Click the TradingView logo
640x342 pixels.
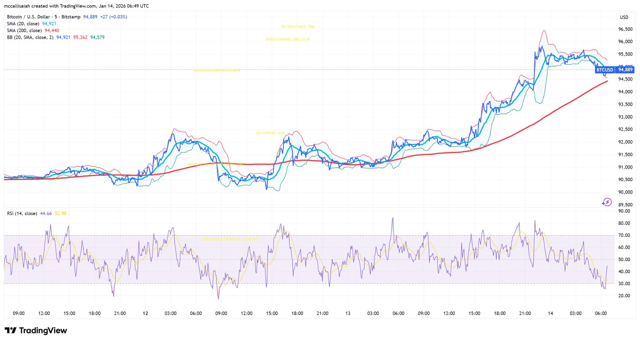pos(35,330)
